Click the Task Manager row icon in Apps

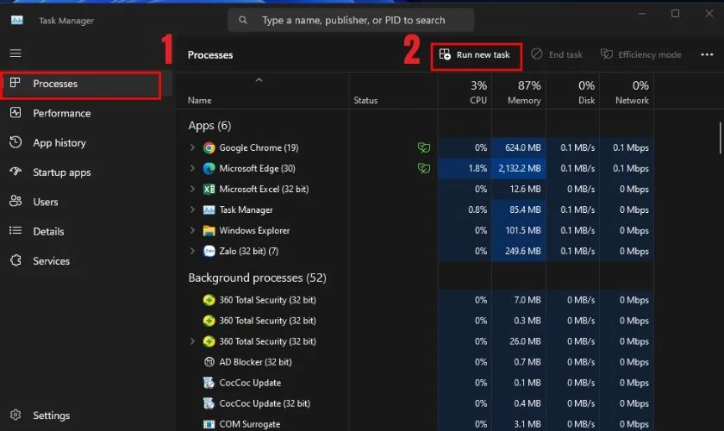(x=209, y=209)
